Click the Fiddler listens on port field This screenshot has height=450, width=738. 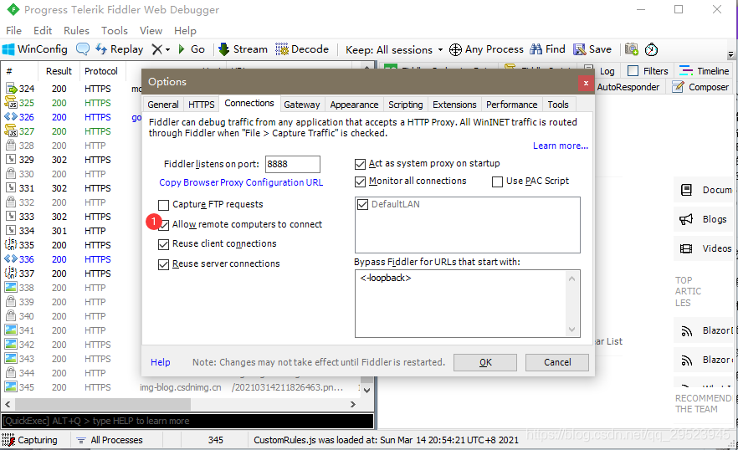(x=292, y=164)
